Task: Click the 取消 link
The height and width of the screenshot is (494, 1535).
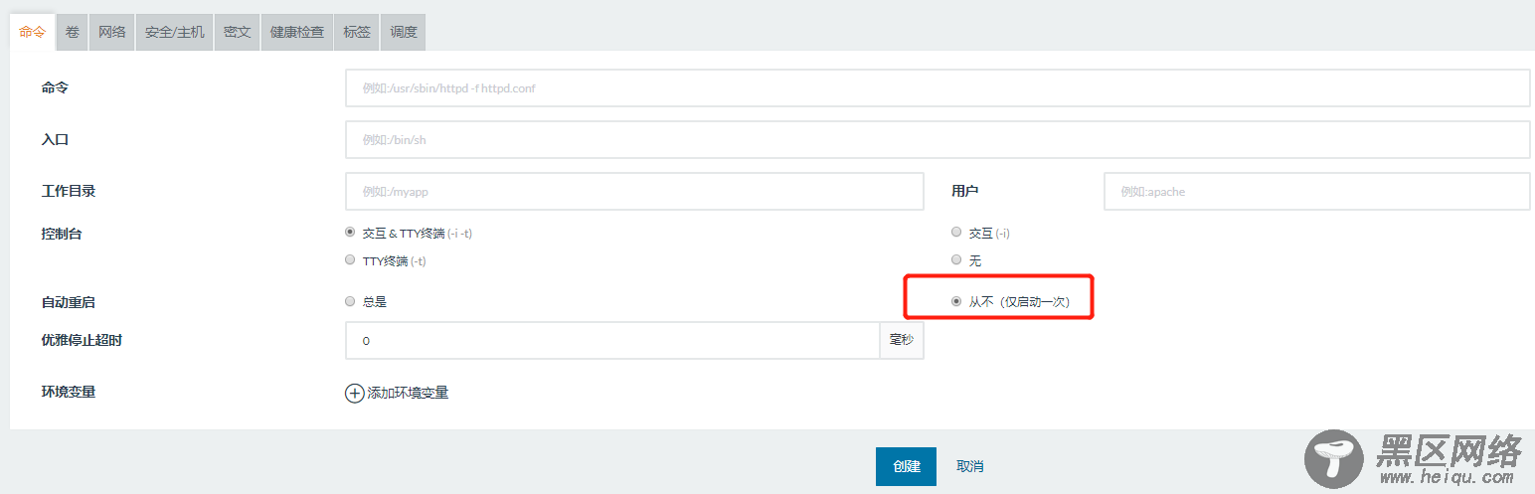Action: tap(970, 466)
